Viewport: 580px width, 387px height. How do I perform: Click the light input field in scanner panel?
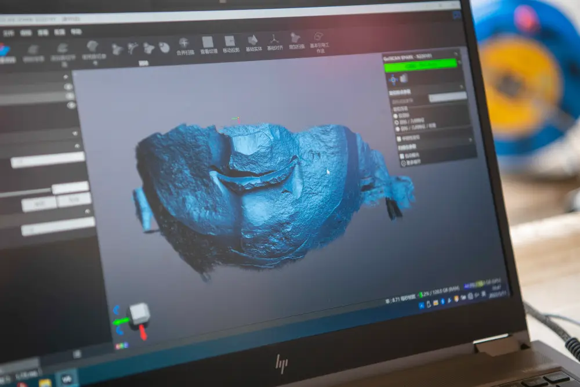click(x=447, y=96)
